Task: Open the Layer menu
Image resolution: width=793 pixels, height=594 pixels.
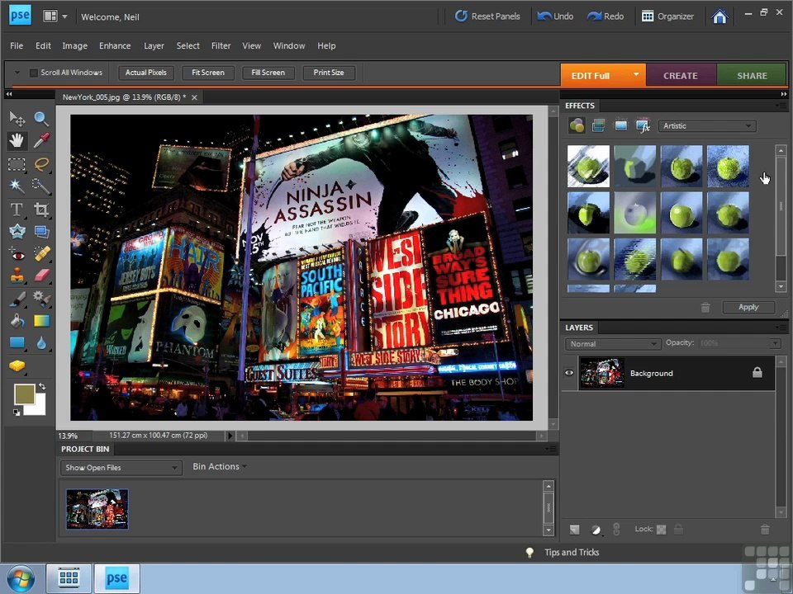Action: click(154, 46)
